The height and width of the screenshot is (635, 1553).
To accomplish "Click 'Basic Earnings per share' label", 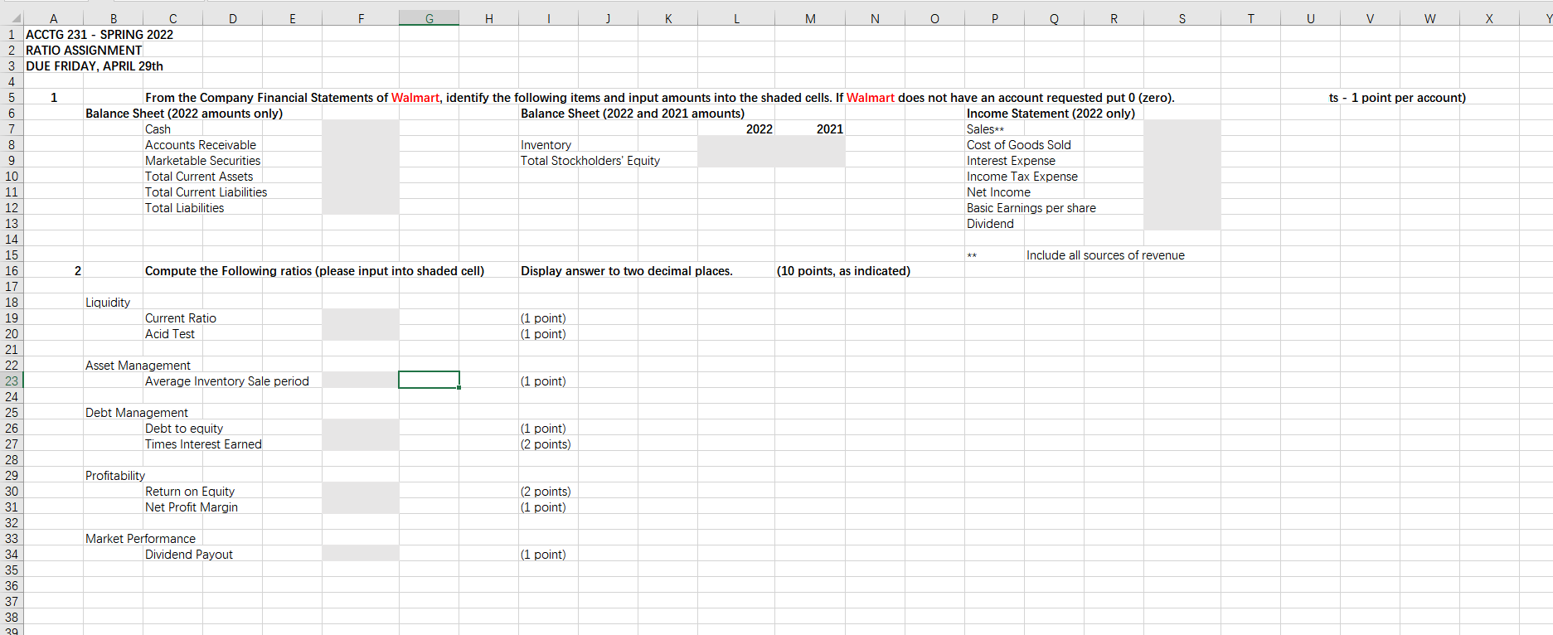I will click(x=1031, y=207).
